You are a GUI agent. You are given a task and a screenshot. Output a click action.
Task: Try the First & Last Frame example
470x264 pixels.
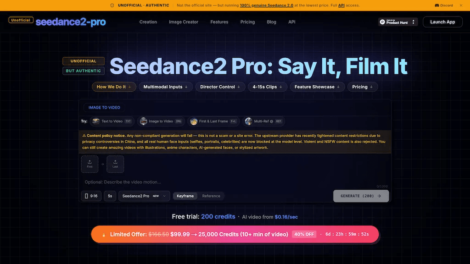pyautogui.click(x=213, y=121)
